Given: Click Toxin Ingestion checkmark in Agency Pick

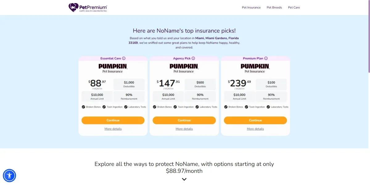Looking at the screenshot, I should pos(175,107).
